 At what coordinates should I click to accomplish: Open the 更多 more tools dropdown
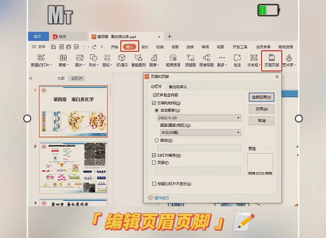tap(221, 61)
